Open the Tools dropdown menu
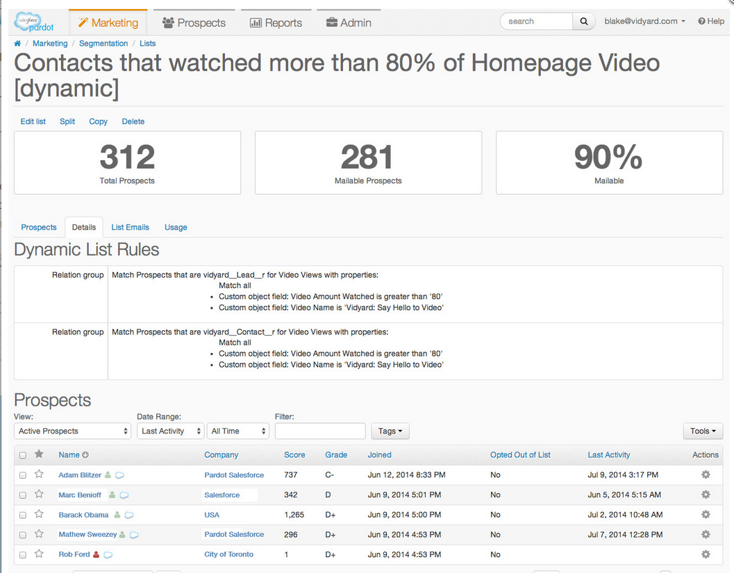 tap(703, 431)
